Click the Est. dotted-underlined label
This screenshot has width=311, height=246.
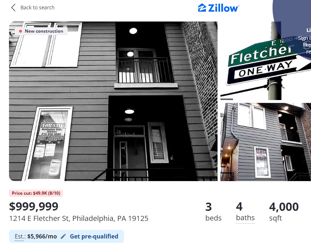tap(20, 237)
